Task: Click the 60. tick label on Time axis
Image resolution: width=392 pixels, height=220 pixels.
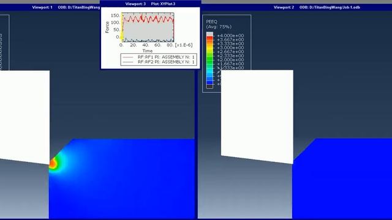Action: [x=157, y=45]
